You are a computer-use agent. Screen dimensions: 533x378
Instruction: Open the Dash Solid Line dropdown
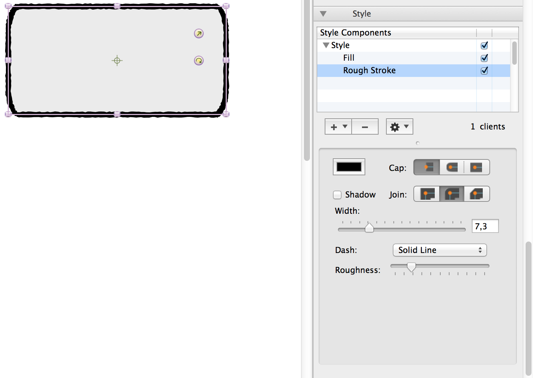[x=440, y=250]
